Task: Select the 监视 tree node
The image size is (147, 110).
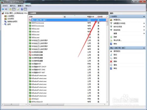Action: [9, 24]
